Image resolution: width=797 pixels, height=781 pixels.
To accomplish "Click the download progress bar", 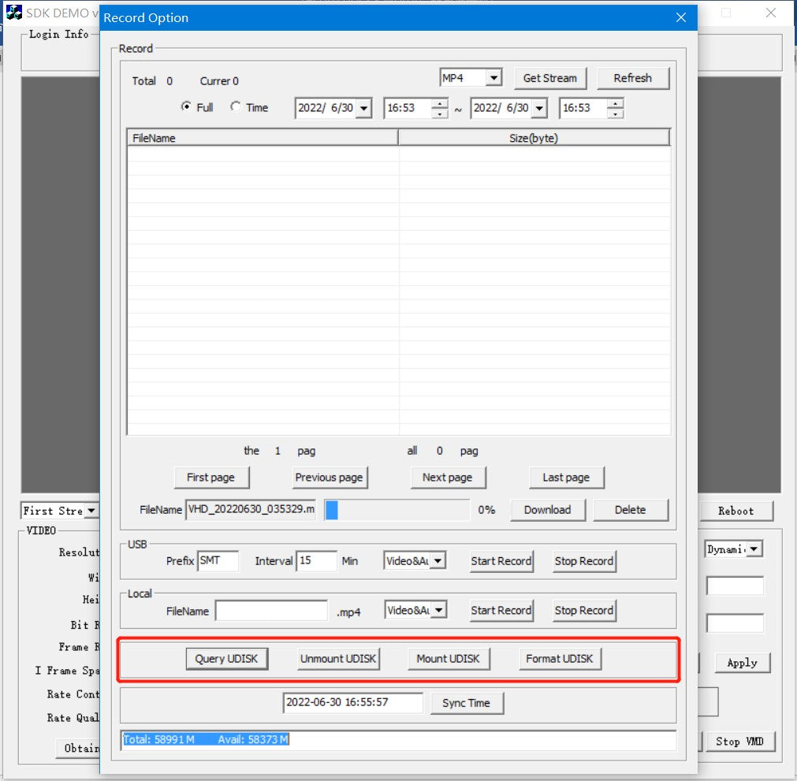I will click(x=397, y=510).
